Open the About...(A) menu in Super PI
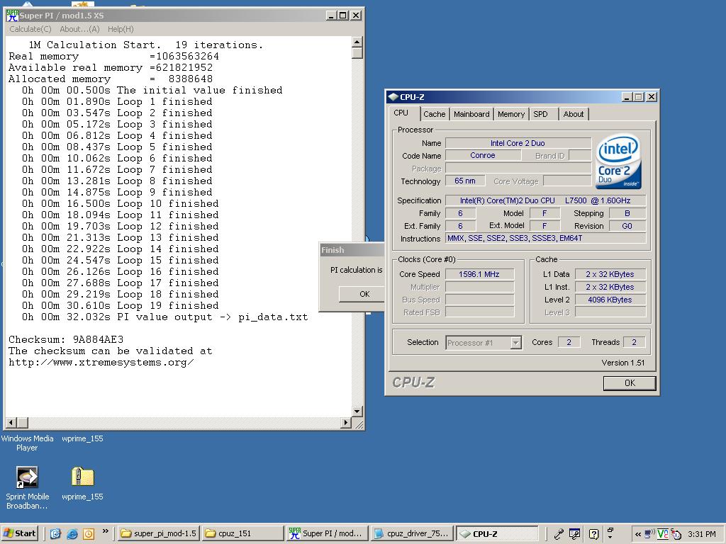This screenshot has width=726, height=544. (x=79, y=29)
